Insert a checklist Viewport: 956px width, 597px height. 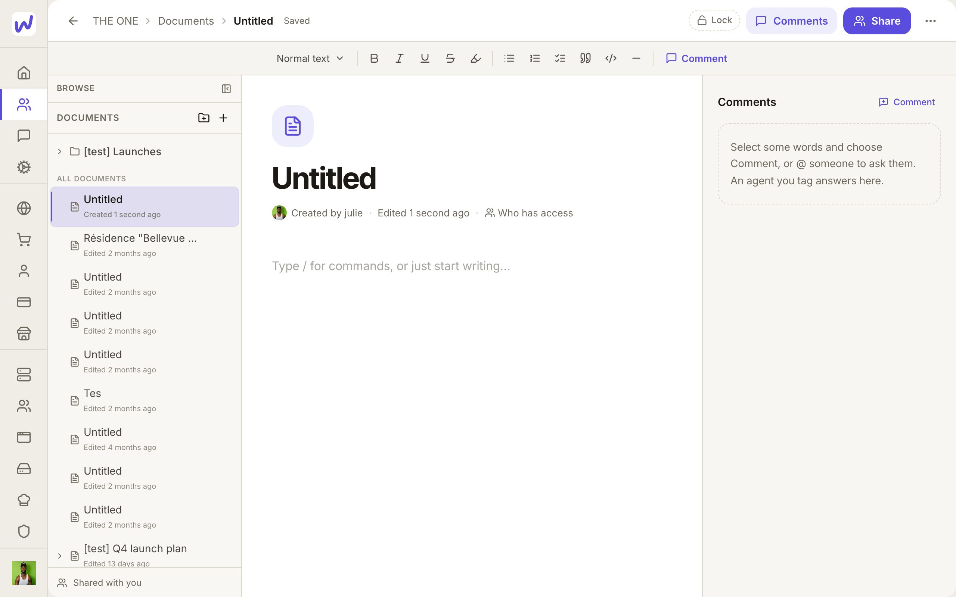(560, 59)
